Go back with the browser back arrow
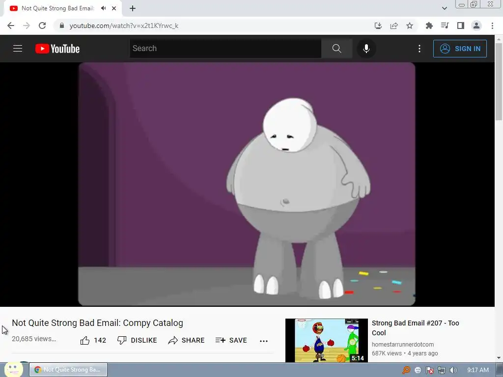The width and height of the screenshot is (503, 377). point(11,26)
